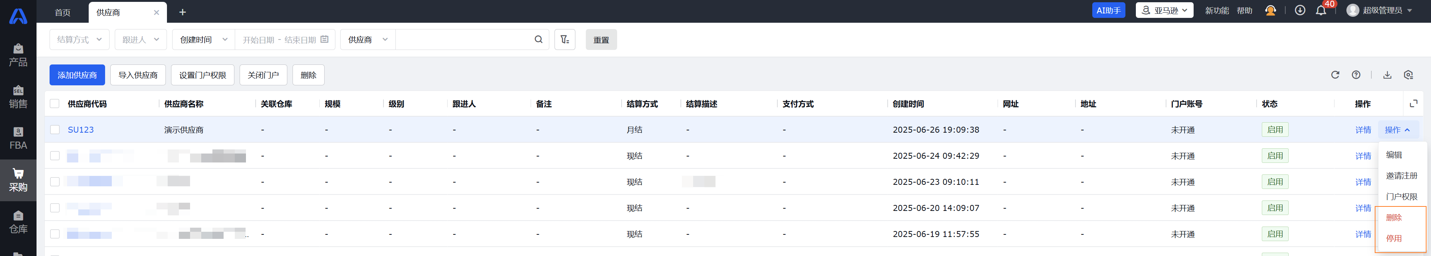The height and width of the screenshot is (256, 1431).
Task: Click the 关闭门户 button
Action: 263,75
